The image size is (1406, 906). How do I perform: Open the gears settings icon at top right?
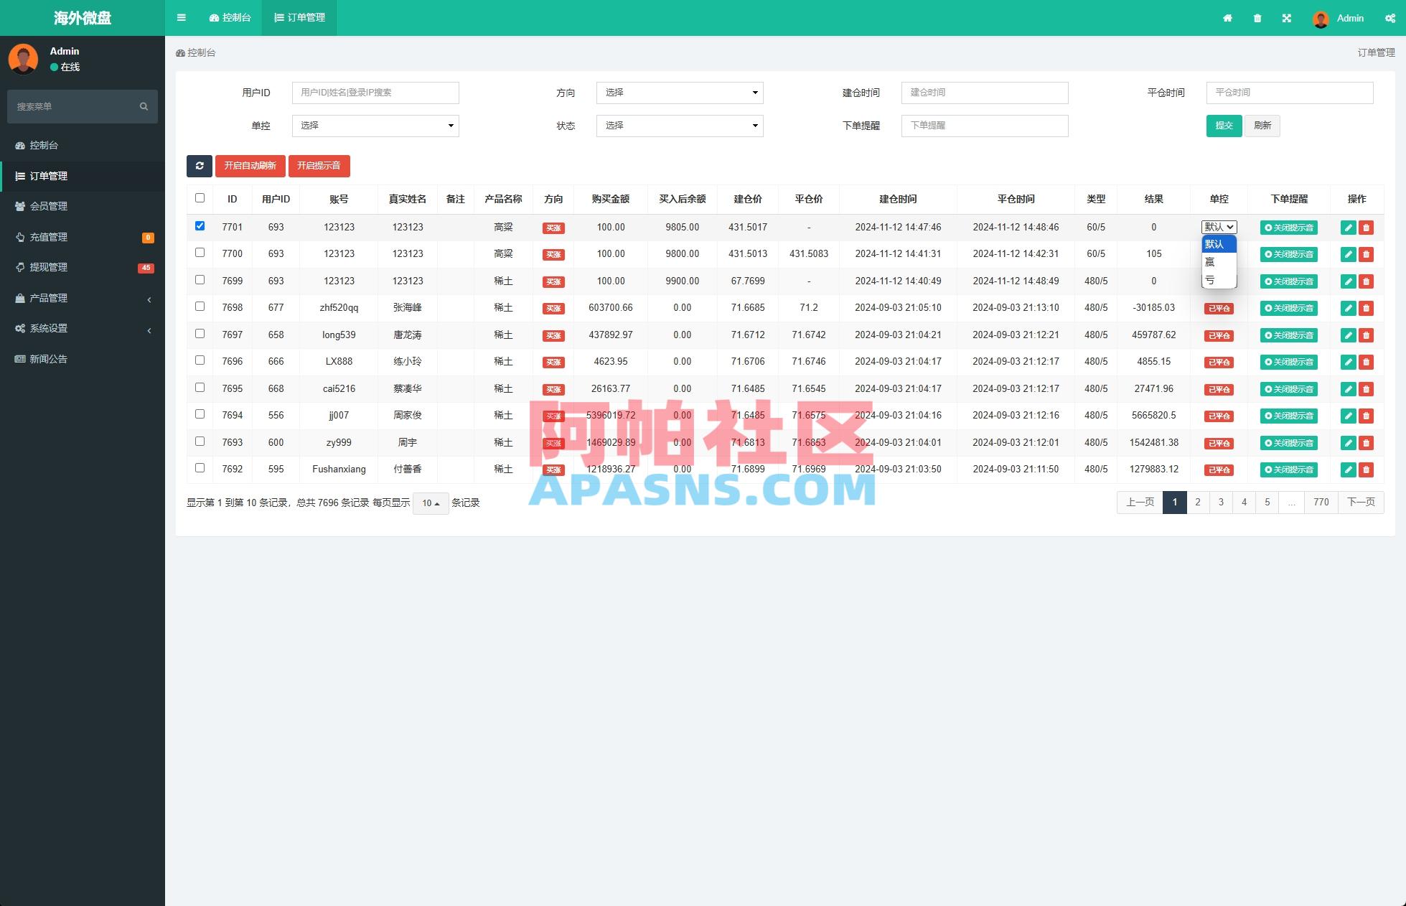tap(1389, 18)
